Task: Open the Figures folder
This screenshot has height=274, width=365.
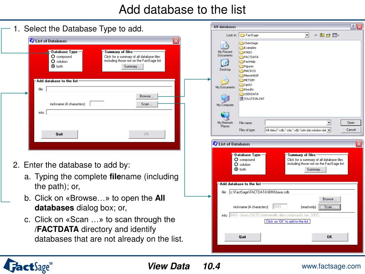Action: click(247, 66)
